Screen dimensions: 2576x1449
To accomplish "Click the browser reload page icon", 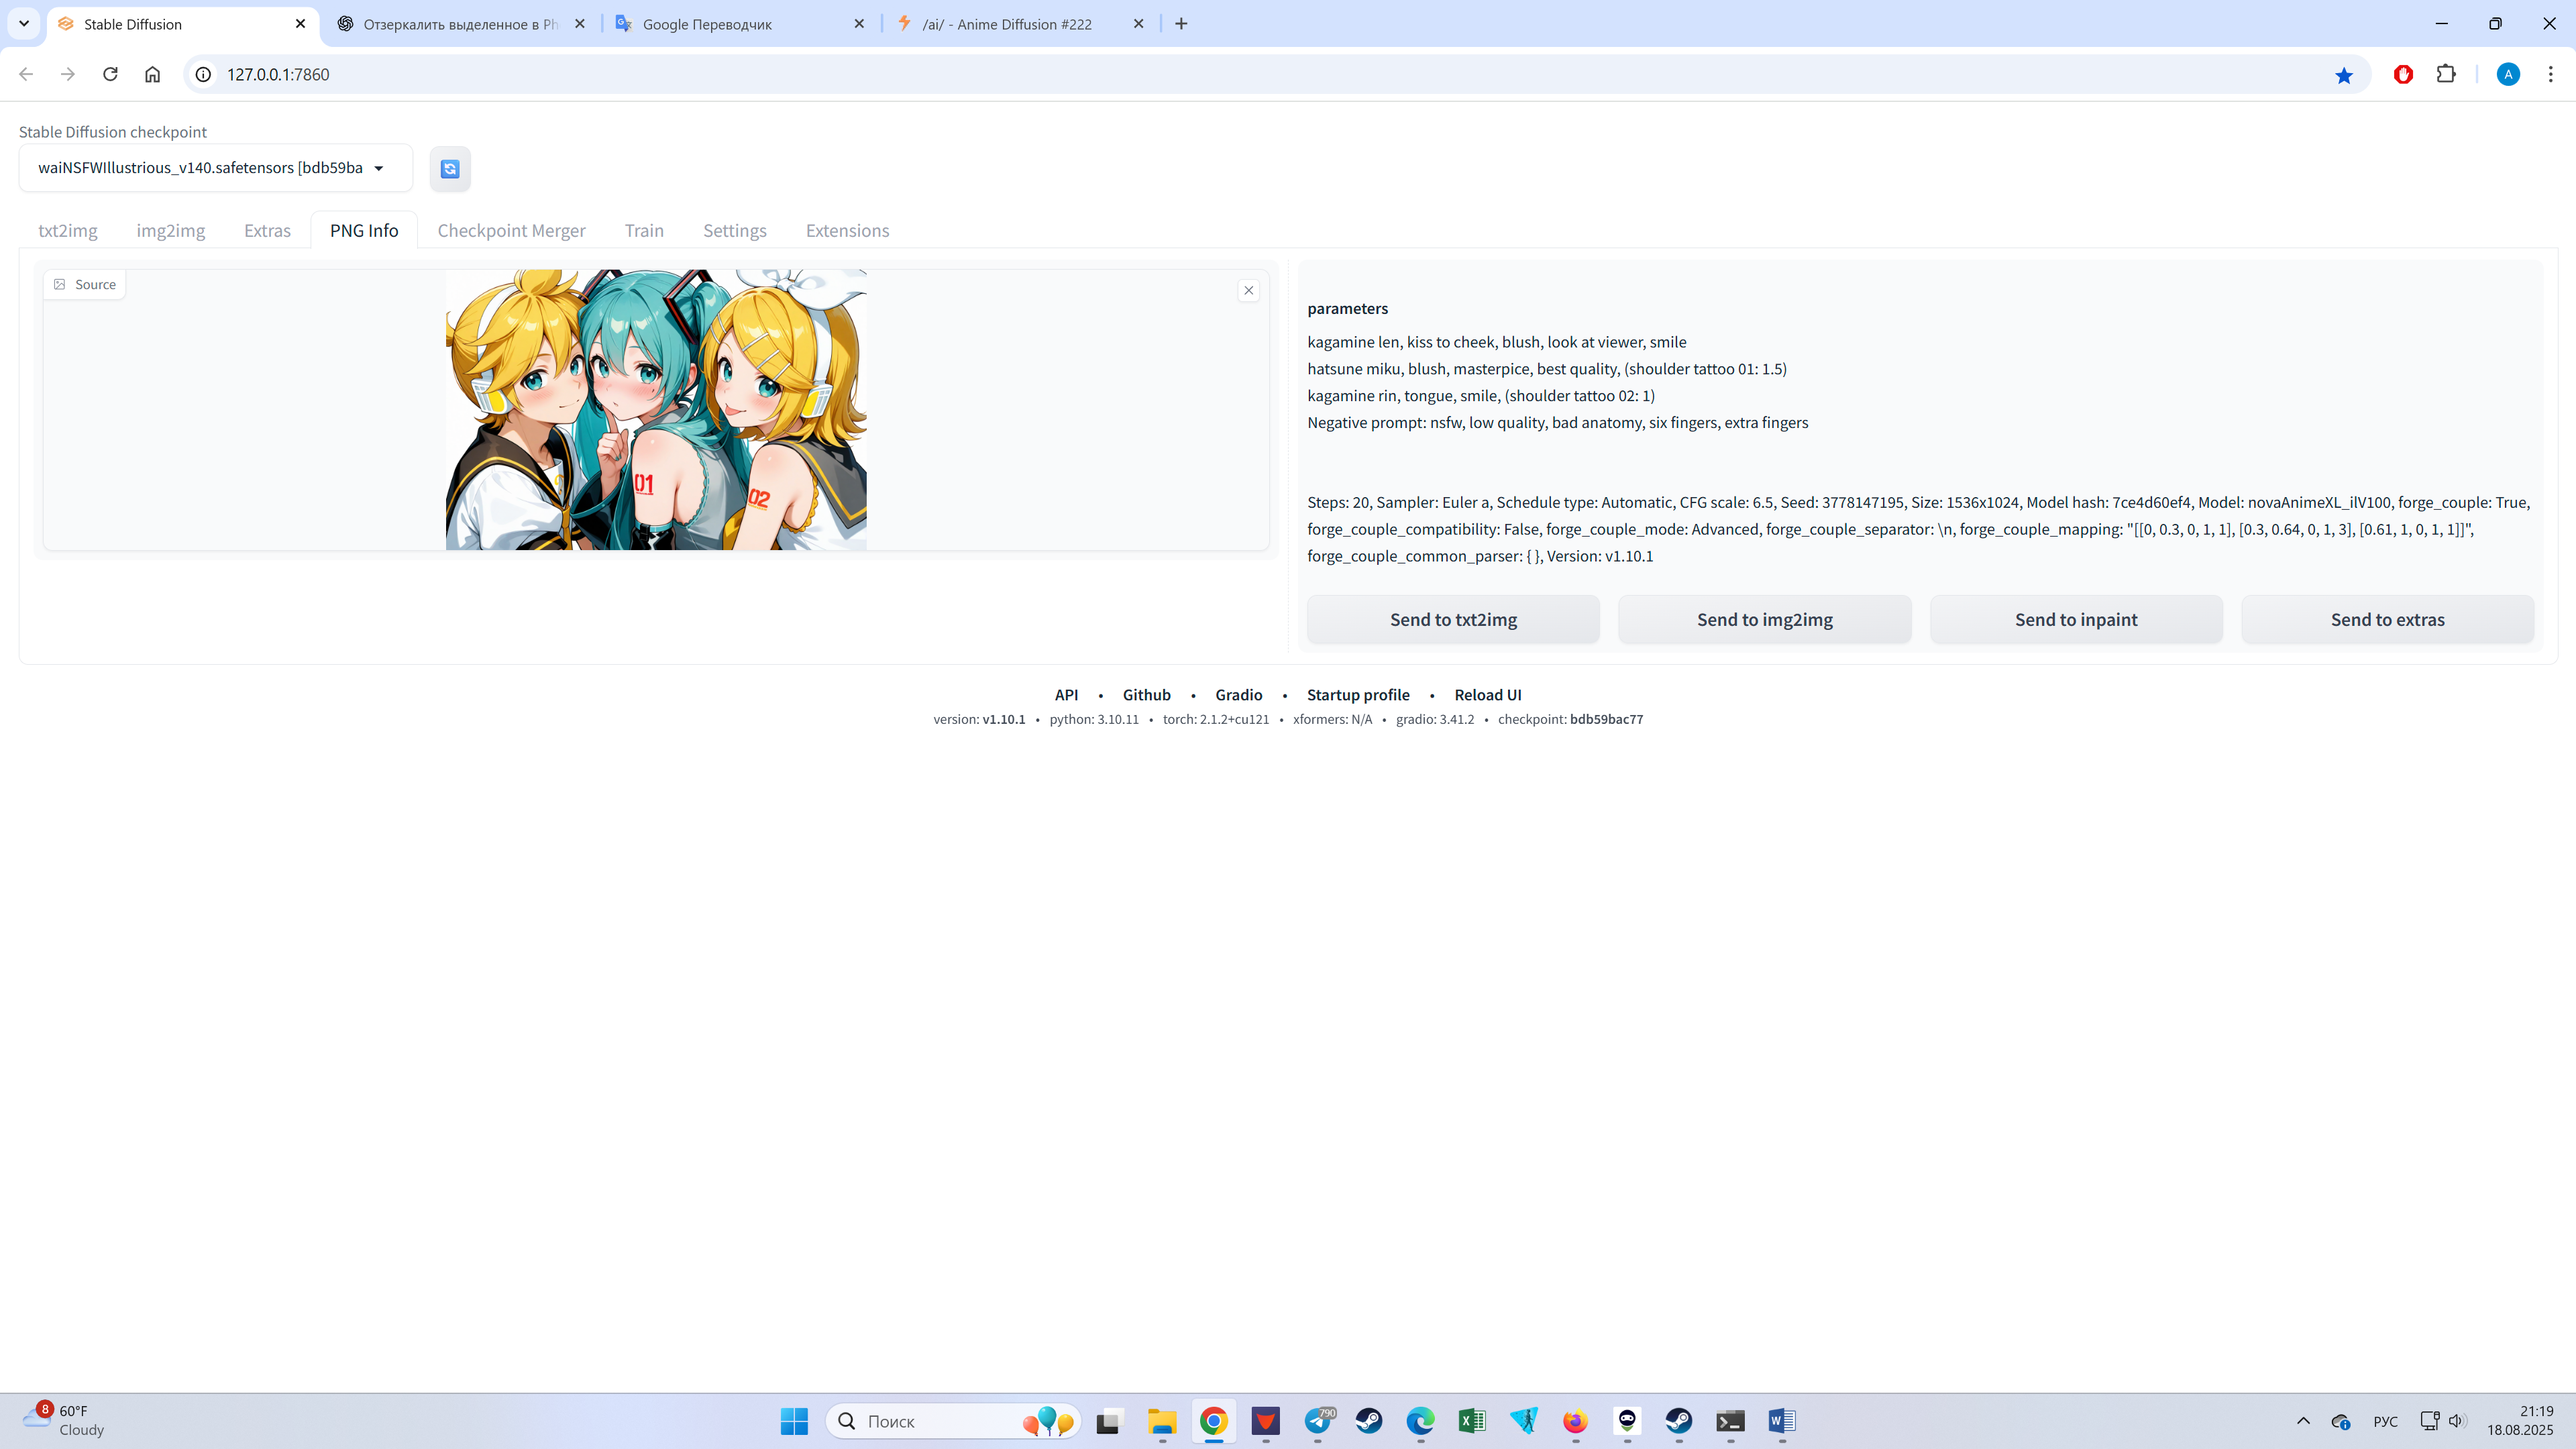I will [x=110, y=74].
